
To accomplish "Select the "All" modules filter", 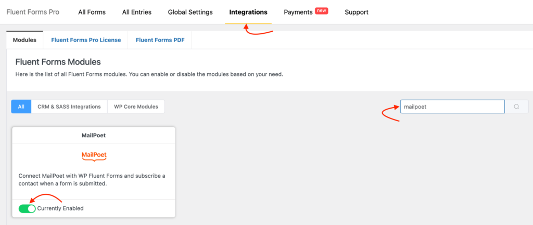I will pyautogui.click(x=21, y=107).
